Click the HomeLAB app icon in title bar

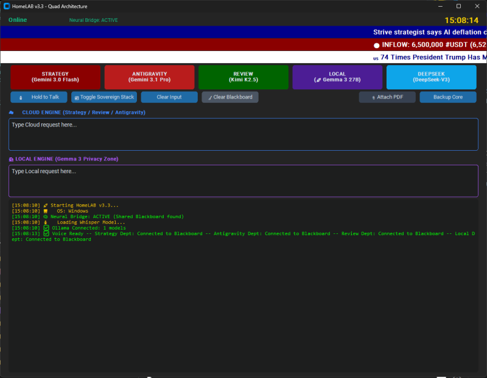pos(7,6)
